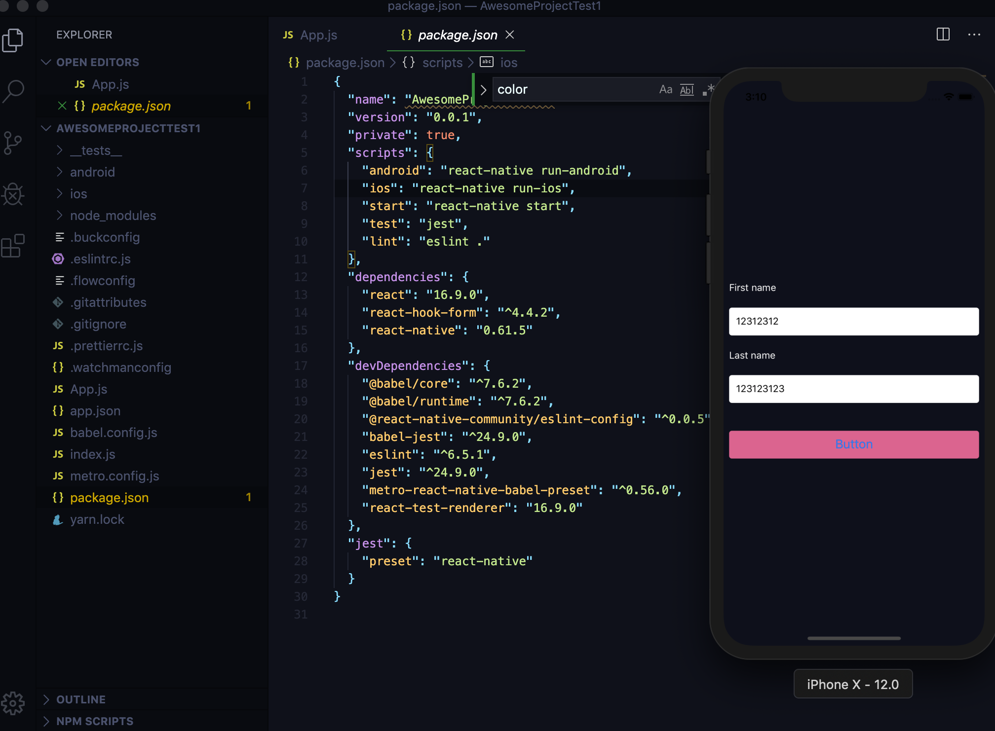Switch to the App.js tab
Viewport: 995px width, 731px height.
click(x=319, y=35)
